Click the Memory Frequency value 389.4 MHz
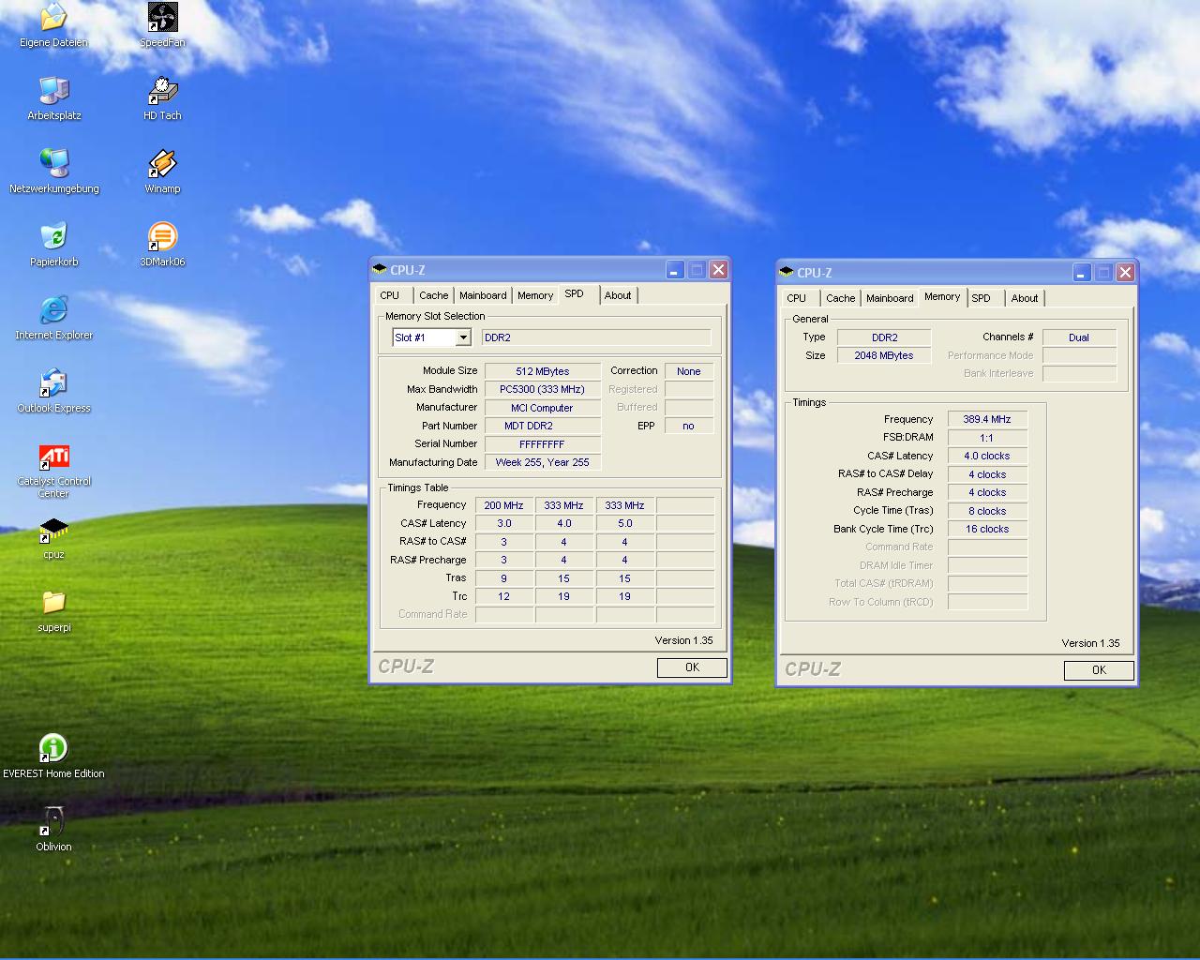 tap(987, 419)
